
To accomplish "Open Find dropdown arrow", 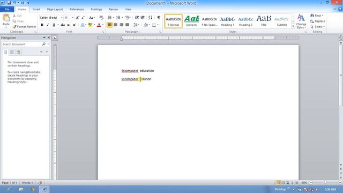I will tap(323, 16).
